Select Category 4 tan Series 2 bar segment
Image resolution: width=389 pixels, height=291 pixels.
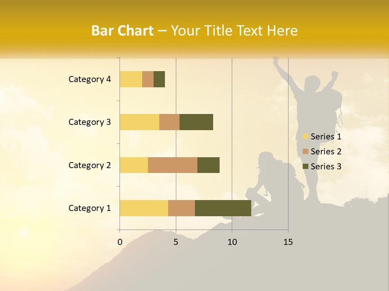pos(148,79)
